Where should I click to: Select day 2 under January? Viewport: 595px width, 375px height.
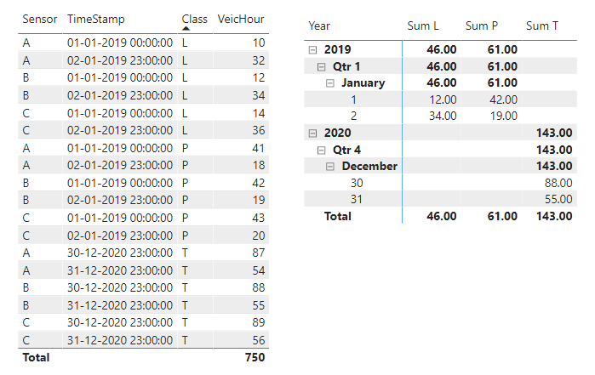(x=353, y=116)
